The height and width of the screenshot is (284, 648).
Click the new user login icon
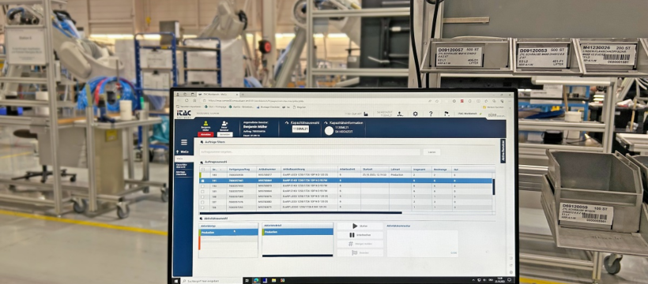point(224,123)
